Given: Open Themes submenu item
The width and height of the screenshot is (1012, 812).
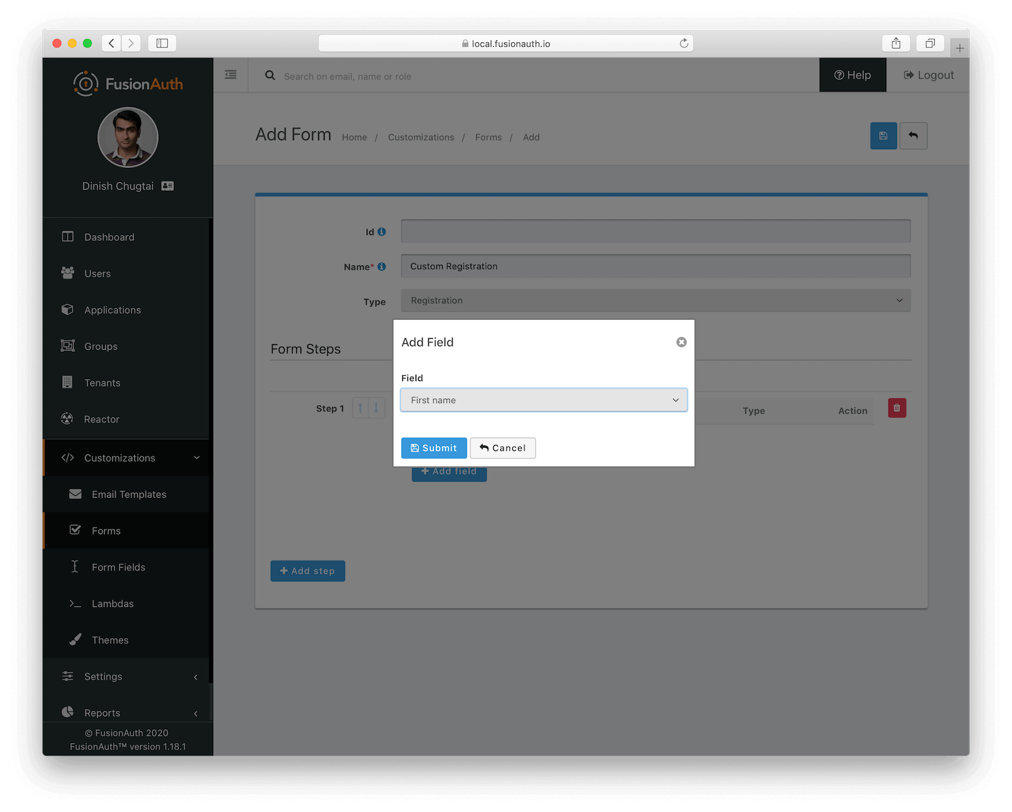Looking at the screenshot, I should [x=126, y=640].
